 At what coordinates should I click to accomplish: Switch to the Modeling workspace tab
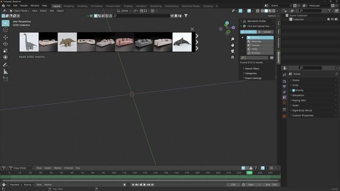tap(69, 6)
